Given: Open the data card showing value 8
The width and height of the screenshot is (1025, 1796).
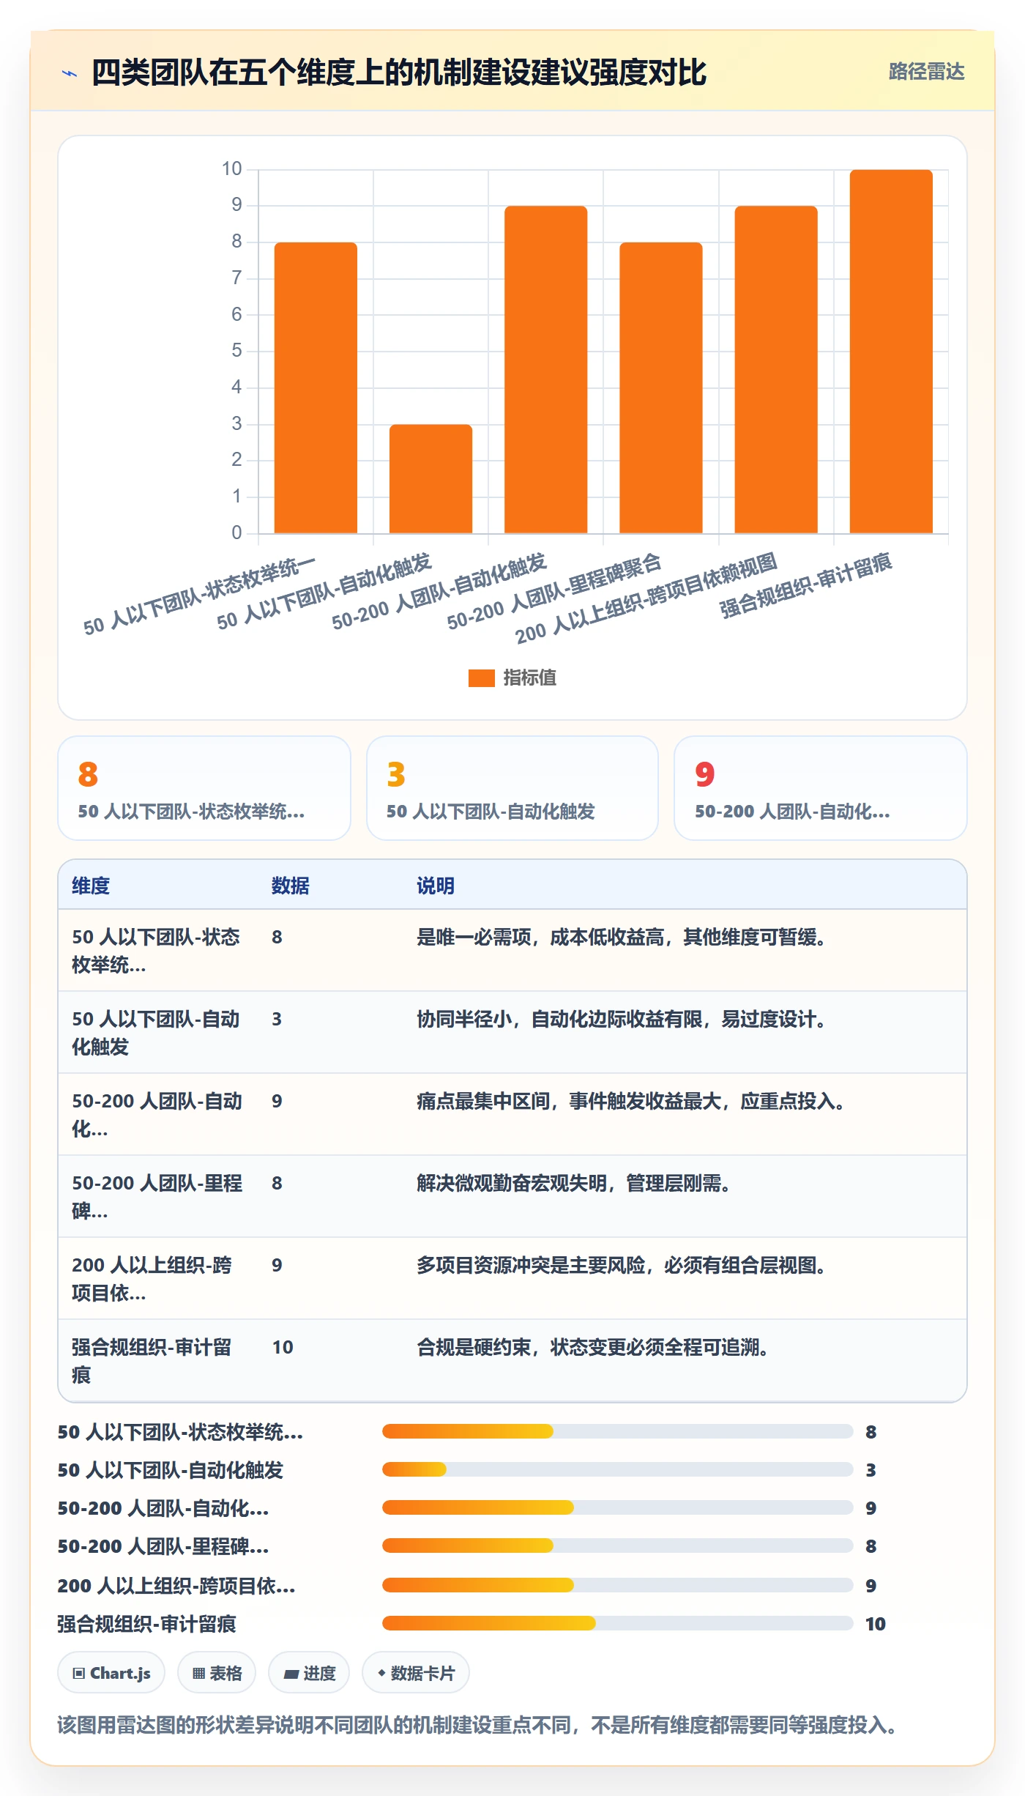Looking at the screenshot, I should 204,788.
